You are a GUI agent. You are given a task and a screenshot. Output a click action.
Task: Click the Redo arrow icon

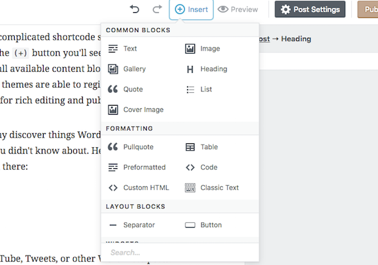pyautogui.click(x=157, y=9)
